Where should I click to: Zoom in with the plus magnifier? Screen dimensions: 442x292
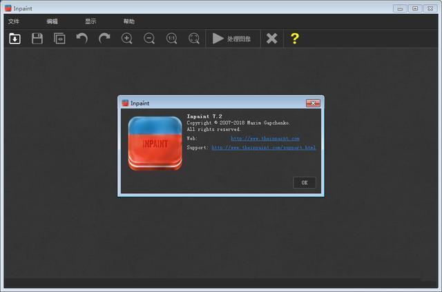click(126, 39)
